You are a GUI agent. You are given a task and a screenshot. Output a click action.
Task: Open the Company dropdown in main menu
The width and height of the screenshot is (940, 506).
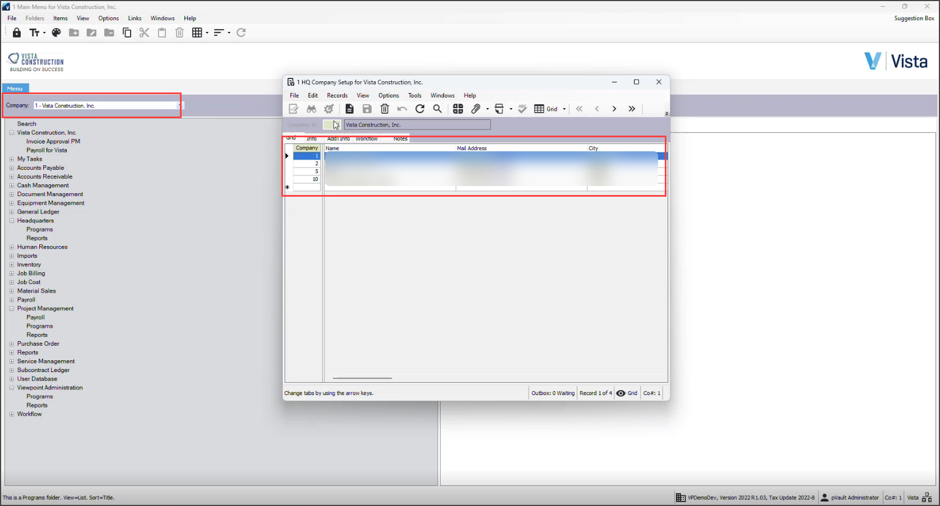pyautogui.click(x=179, y=105)
